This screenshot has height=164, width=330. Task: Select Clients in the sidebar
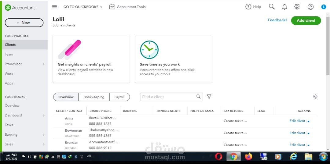point(25,45)
